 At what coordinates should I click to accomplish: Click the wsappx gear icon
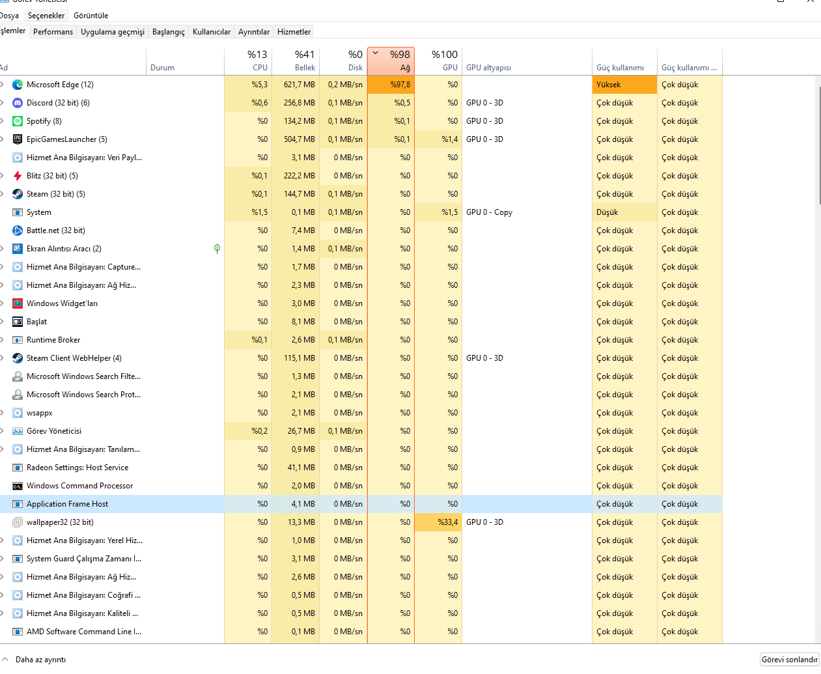[18, 413]
